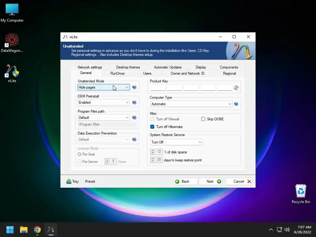Open help for Data Execution Prevention
Image resolution: width=316 pixels, height=237 pixels.
point(134,139)
